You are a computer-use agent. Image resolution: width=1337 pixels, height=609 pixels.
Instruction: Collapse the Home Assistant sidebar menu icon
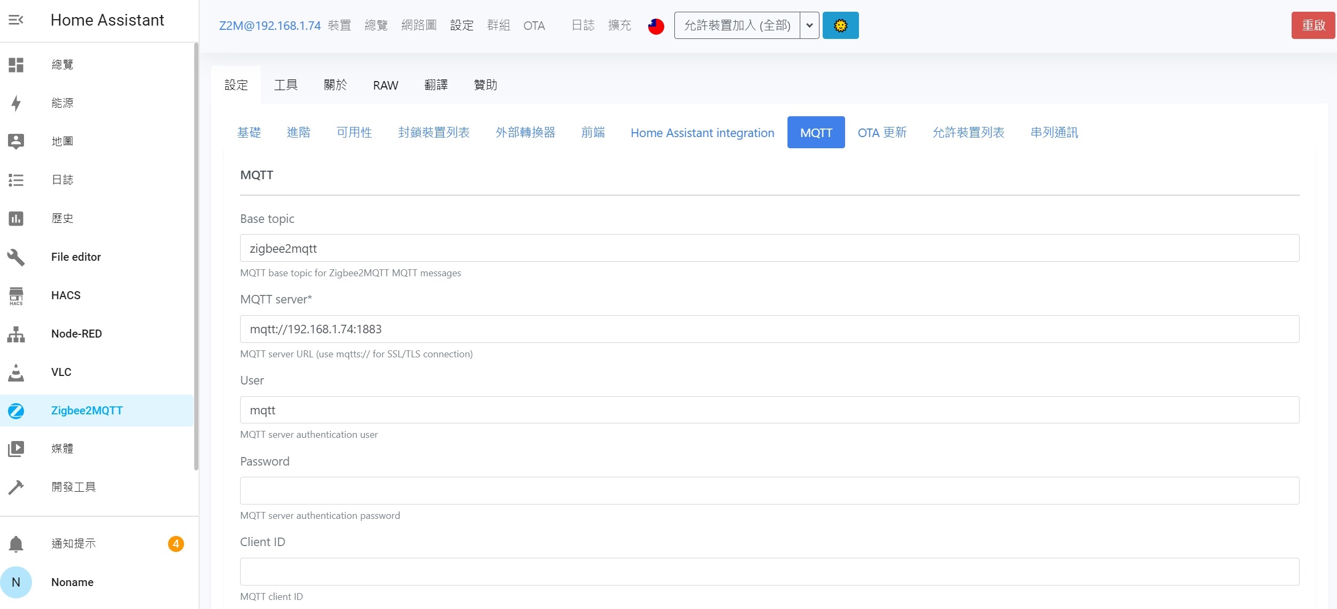point(16,20)
